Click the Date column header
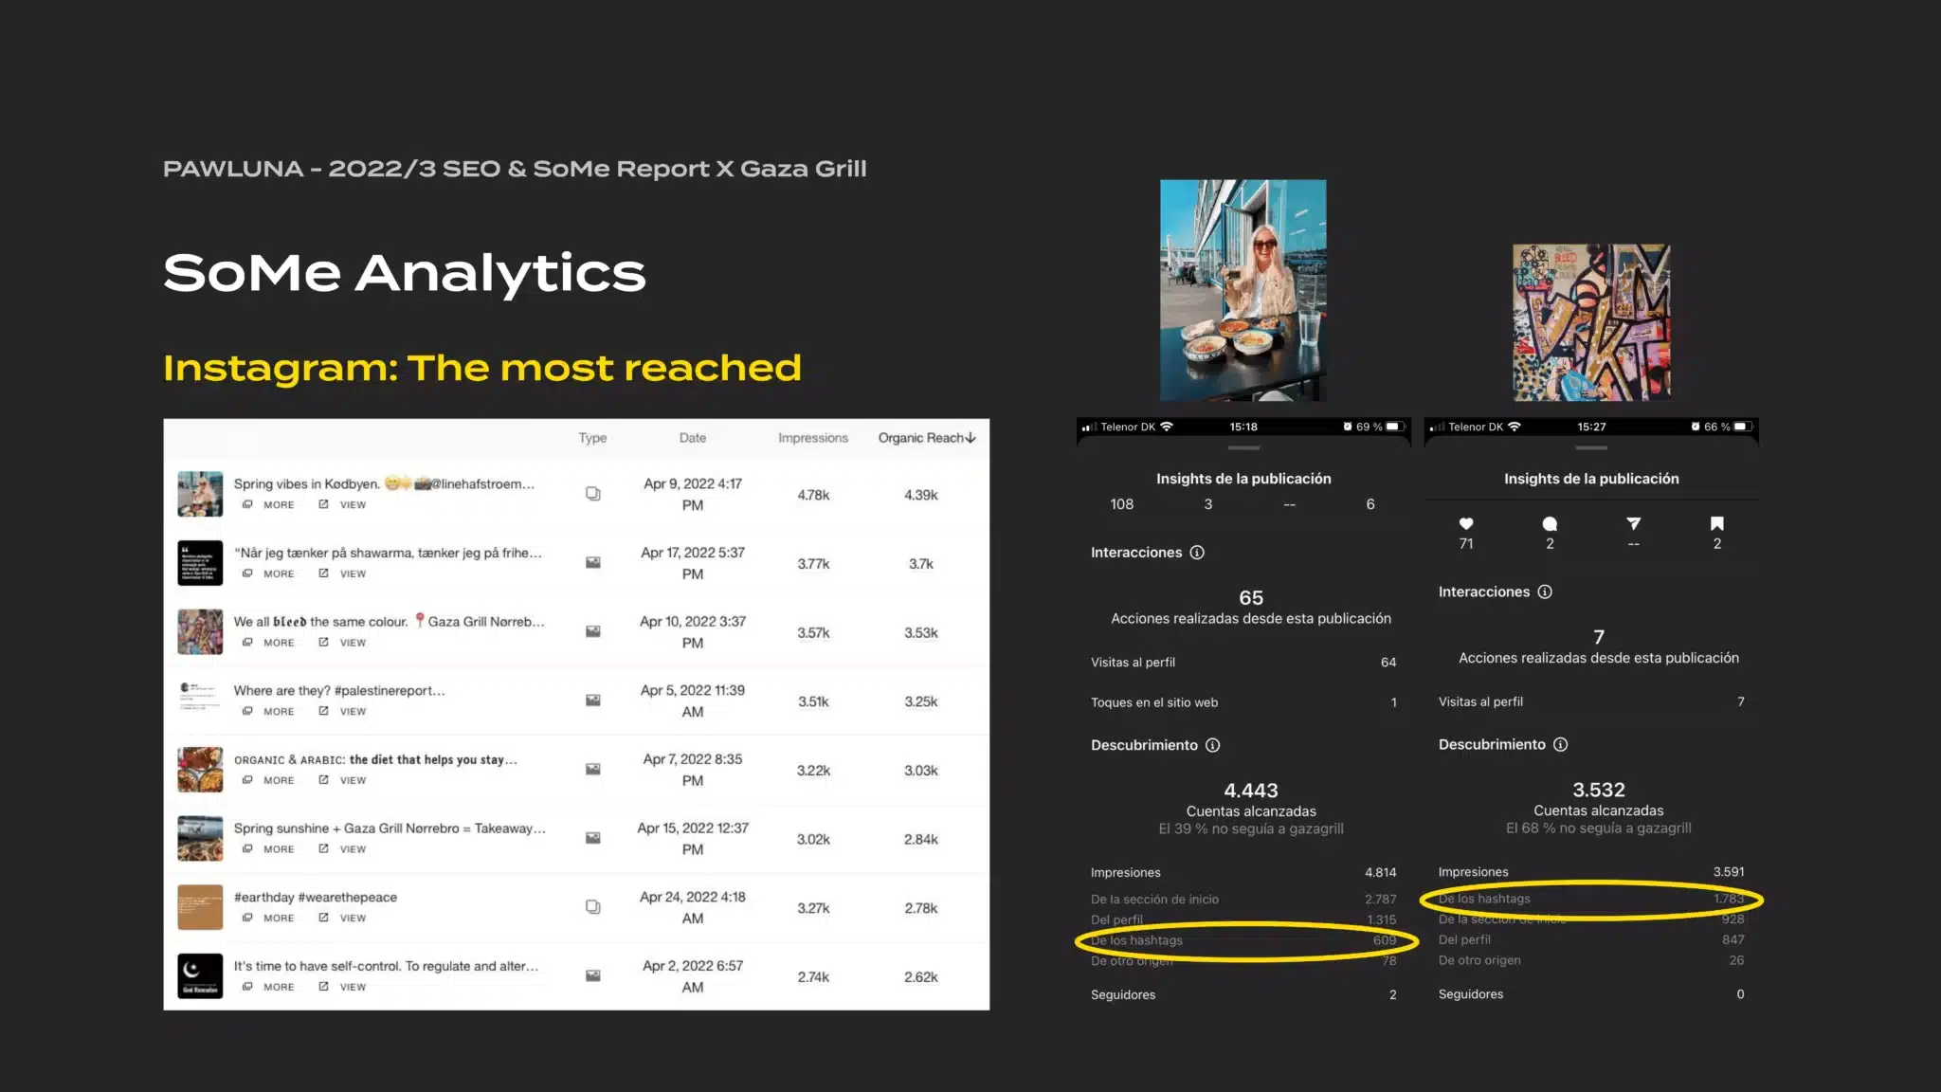 (x=693, y=438)
